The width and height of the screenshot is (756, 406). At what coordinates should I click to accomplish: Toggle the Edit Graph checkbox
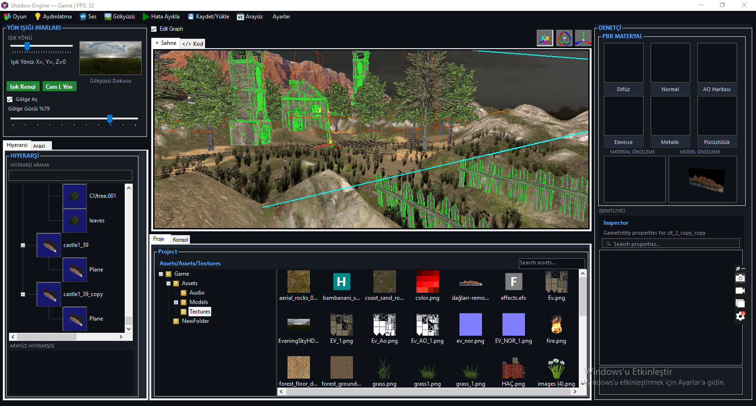(154, 29)
